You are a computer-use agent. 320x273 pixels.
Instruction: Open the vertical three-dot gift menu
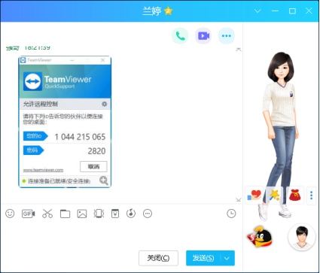pos(311,196)
